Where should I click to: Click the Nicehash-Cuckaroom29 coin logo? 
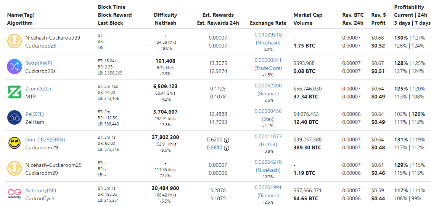click(x=14, y=169)
